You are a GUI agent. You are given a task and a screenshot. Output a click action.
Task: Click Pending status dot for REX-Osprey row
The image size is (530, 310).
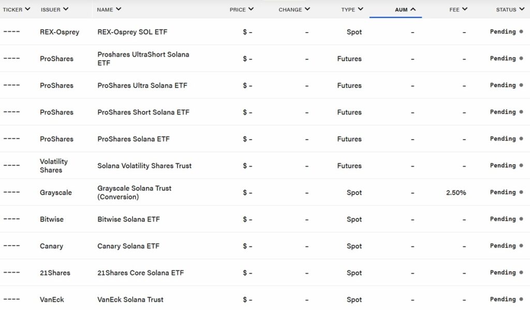coord(521,32)
